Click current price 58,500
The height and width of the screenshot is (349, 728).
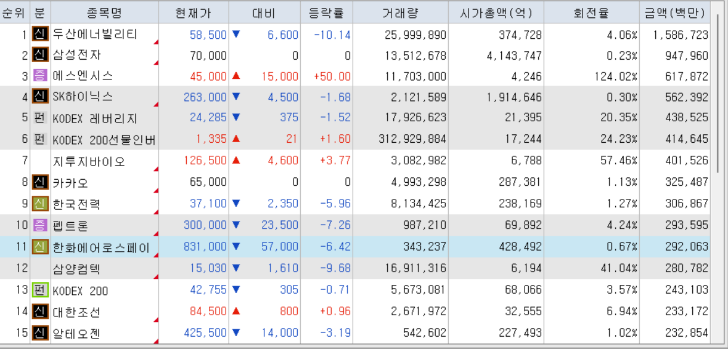pyautogui.click(x=208, y=34)
